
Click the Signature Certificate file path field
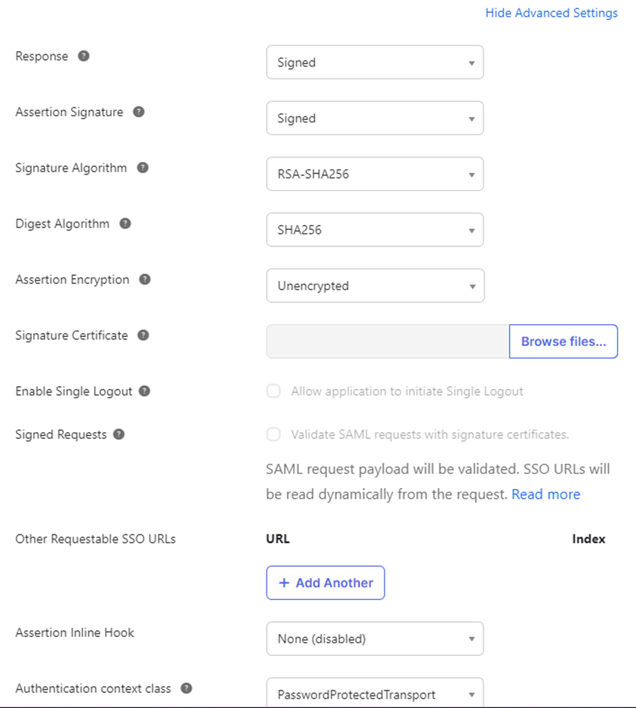click(x=387, y=342)
